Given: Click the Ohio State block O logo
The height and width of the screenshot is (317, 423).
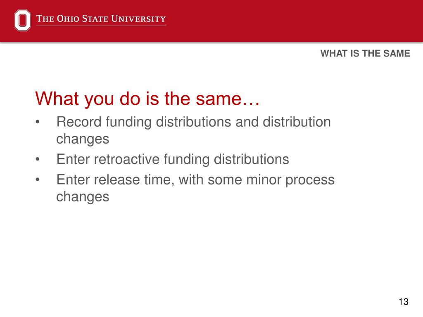Looking at the screenshot, I should pyautogui.click(x=22, y=21).
